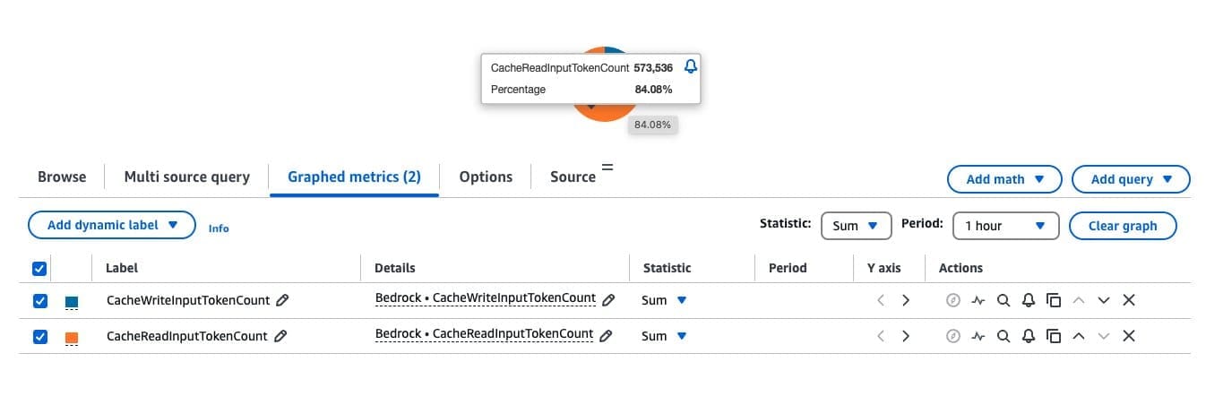Viewport: 1206px width, 405px height.
Task: Click anomaly detection icon for CacheReadInputTokenCount
Action: (978, 336)
